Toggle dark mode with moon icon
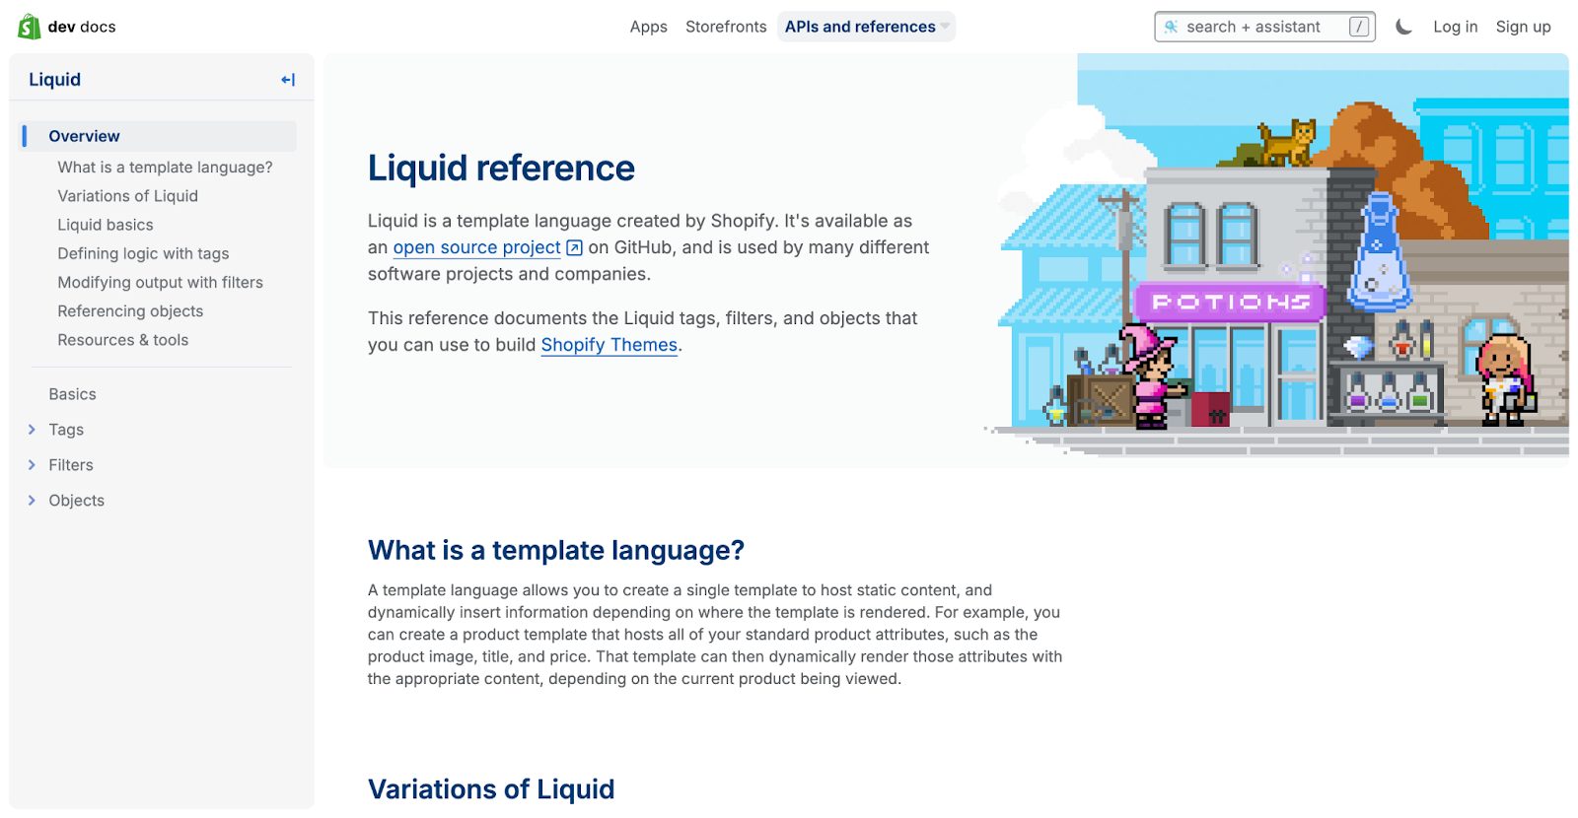Viewport: 1578px width, 818px height. point(1403,27)
